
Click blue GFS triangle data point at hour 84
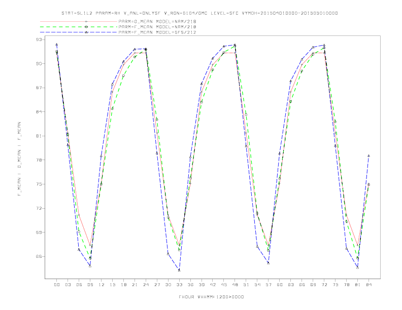pyautogui.click(x=368, y=156)
